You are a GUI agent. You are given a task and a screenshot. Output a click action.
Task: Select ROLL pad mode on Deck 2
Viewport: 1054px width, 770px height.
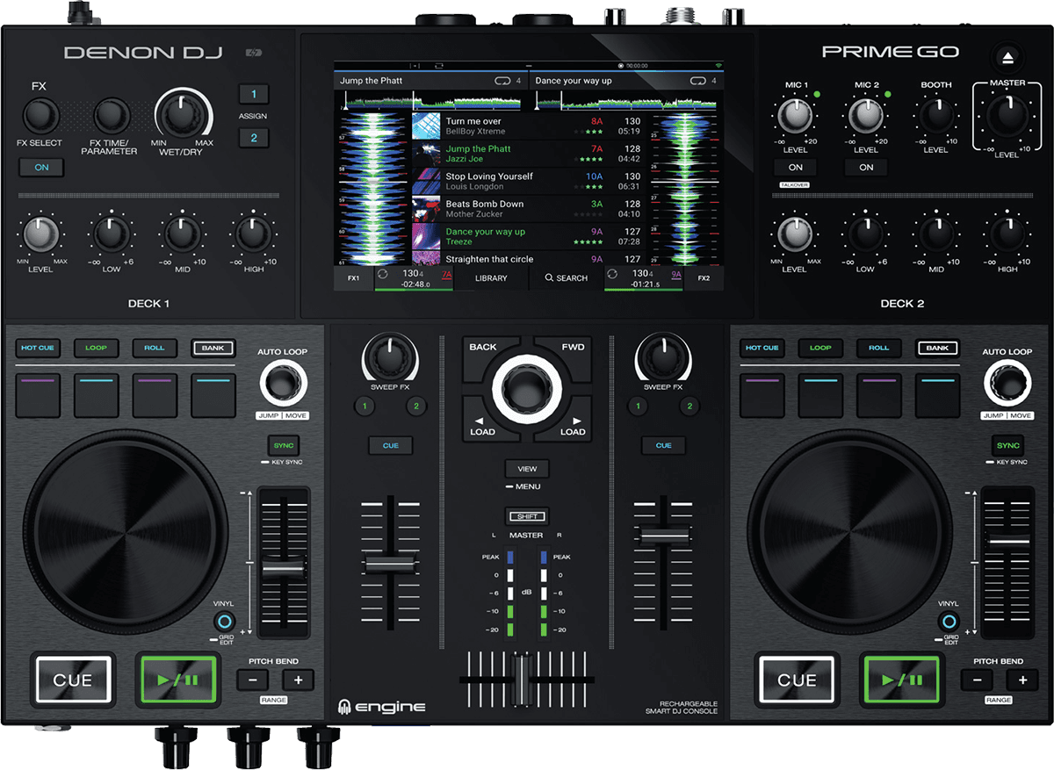[879, 349]
